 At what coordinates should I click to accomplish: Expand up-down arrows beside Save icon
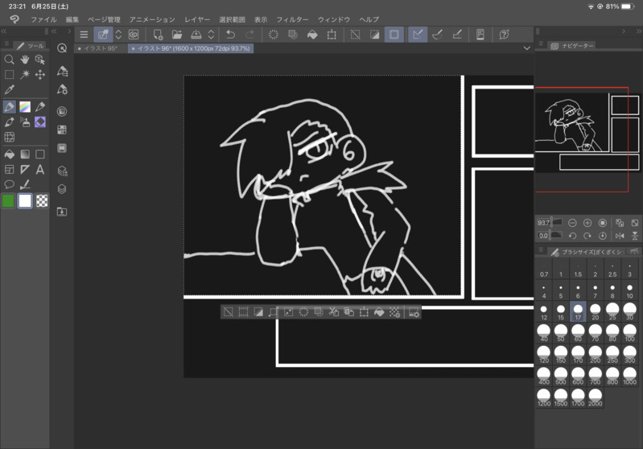[211, 35]
